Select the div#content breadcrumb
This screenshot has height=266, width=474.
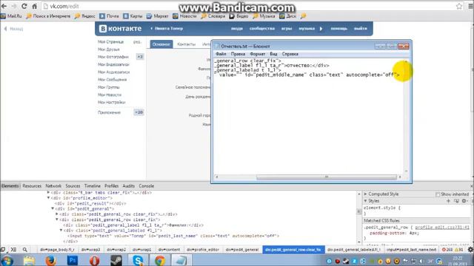[x=169, y=250]
